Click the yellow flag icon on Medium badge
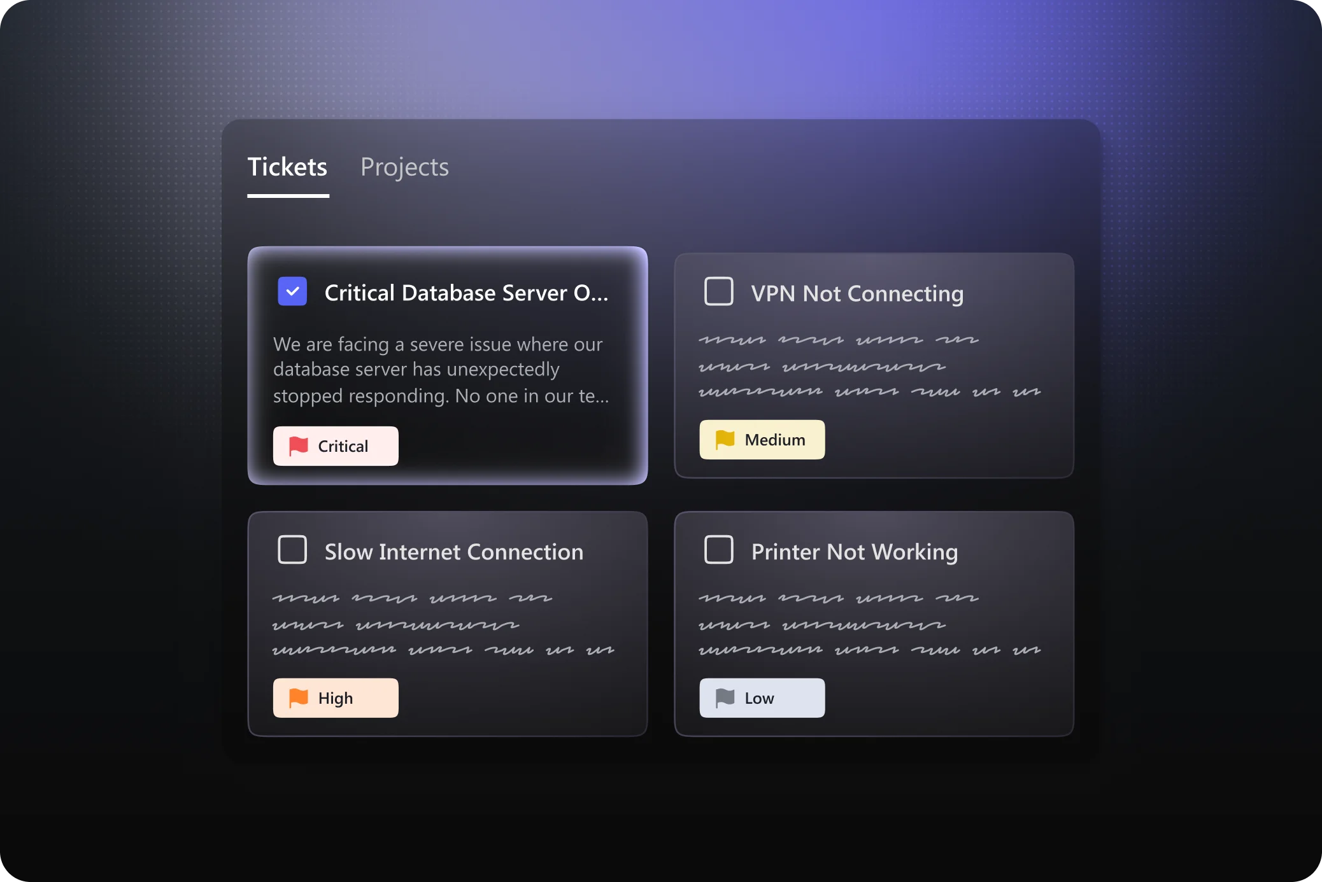This screenshot has height=882, width=1322. coord(725,440)
